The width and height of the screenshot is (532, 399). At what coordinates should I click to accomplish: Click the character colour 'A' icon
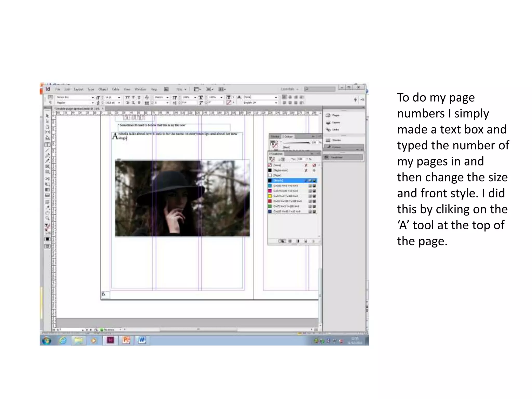(x=239, y=97)
